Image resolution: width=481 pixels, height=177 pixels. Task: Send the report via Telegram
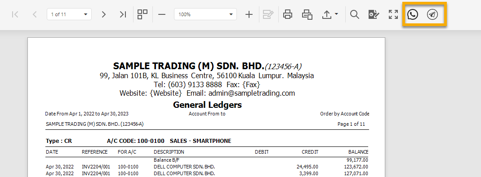coord(432,14)
